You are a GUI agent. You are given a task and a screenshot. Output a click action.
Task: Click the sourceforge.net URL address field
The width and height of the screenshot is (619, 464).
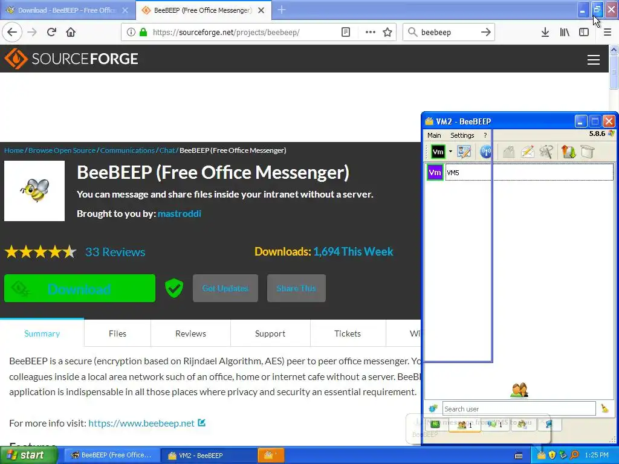[x=226, y=33]
